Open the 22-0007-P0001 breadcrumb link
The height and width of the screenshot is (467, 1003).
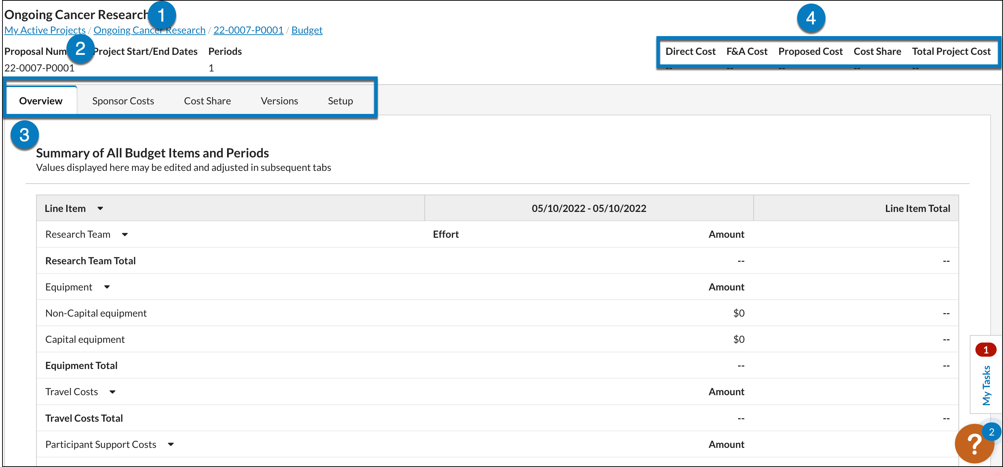click(248, 30)
